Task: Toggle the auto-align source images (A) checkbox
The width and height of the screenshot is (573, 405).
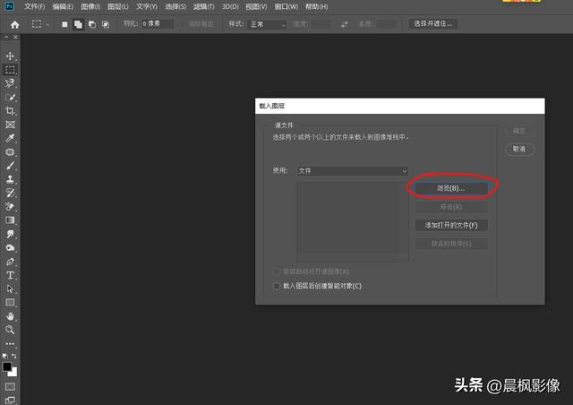Action: click(x=277, y=271)
